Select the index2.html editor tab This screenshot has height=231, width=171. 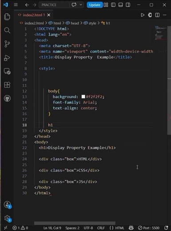(x=34, y=15)
